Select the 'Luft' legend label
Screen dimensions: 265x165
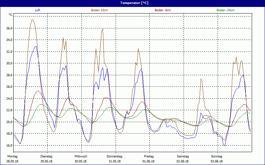38,10
